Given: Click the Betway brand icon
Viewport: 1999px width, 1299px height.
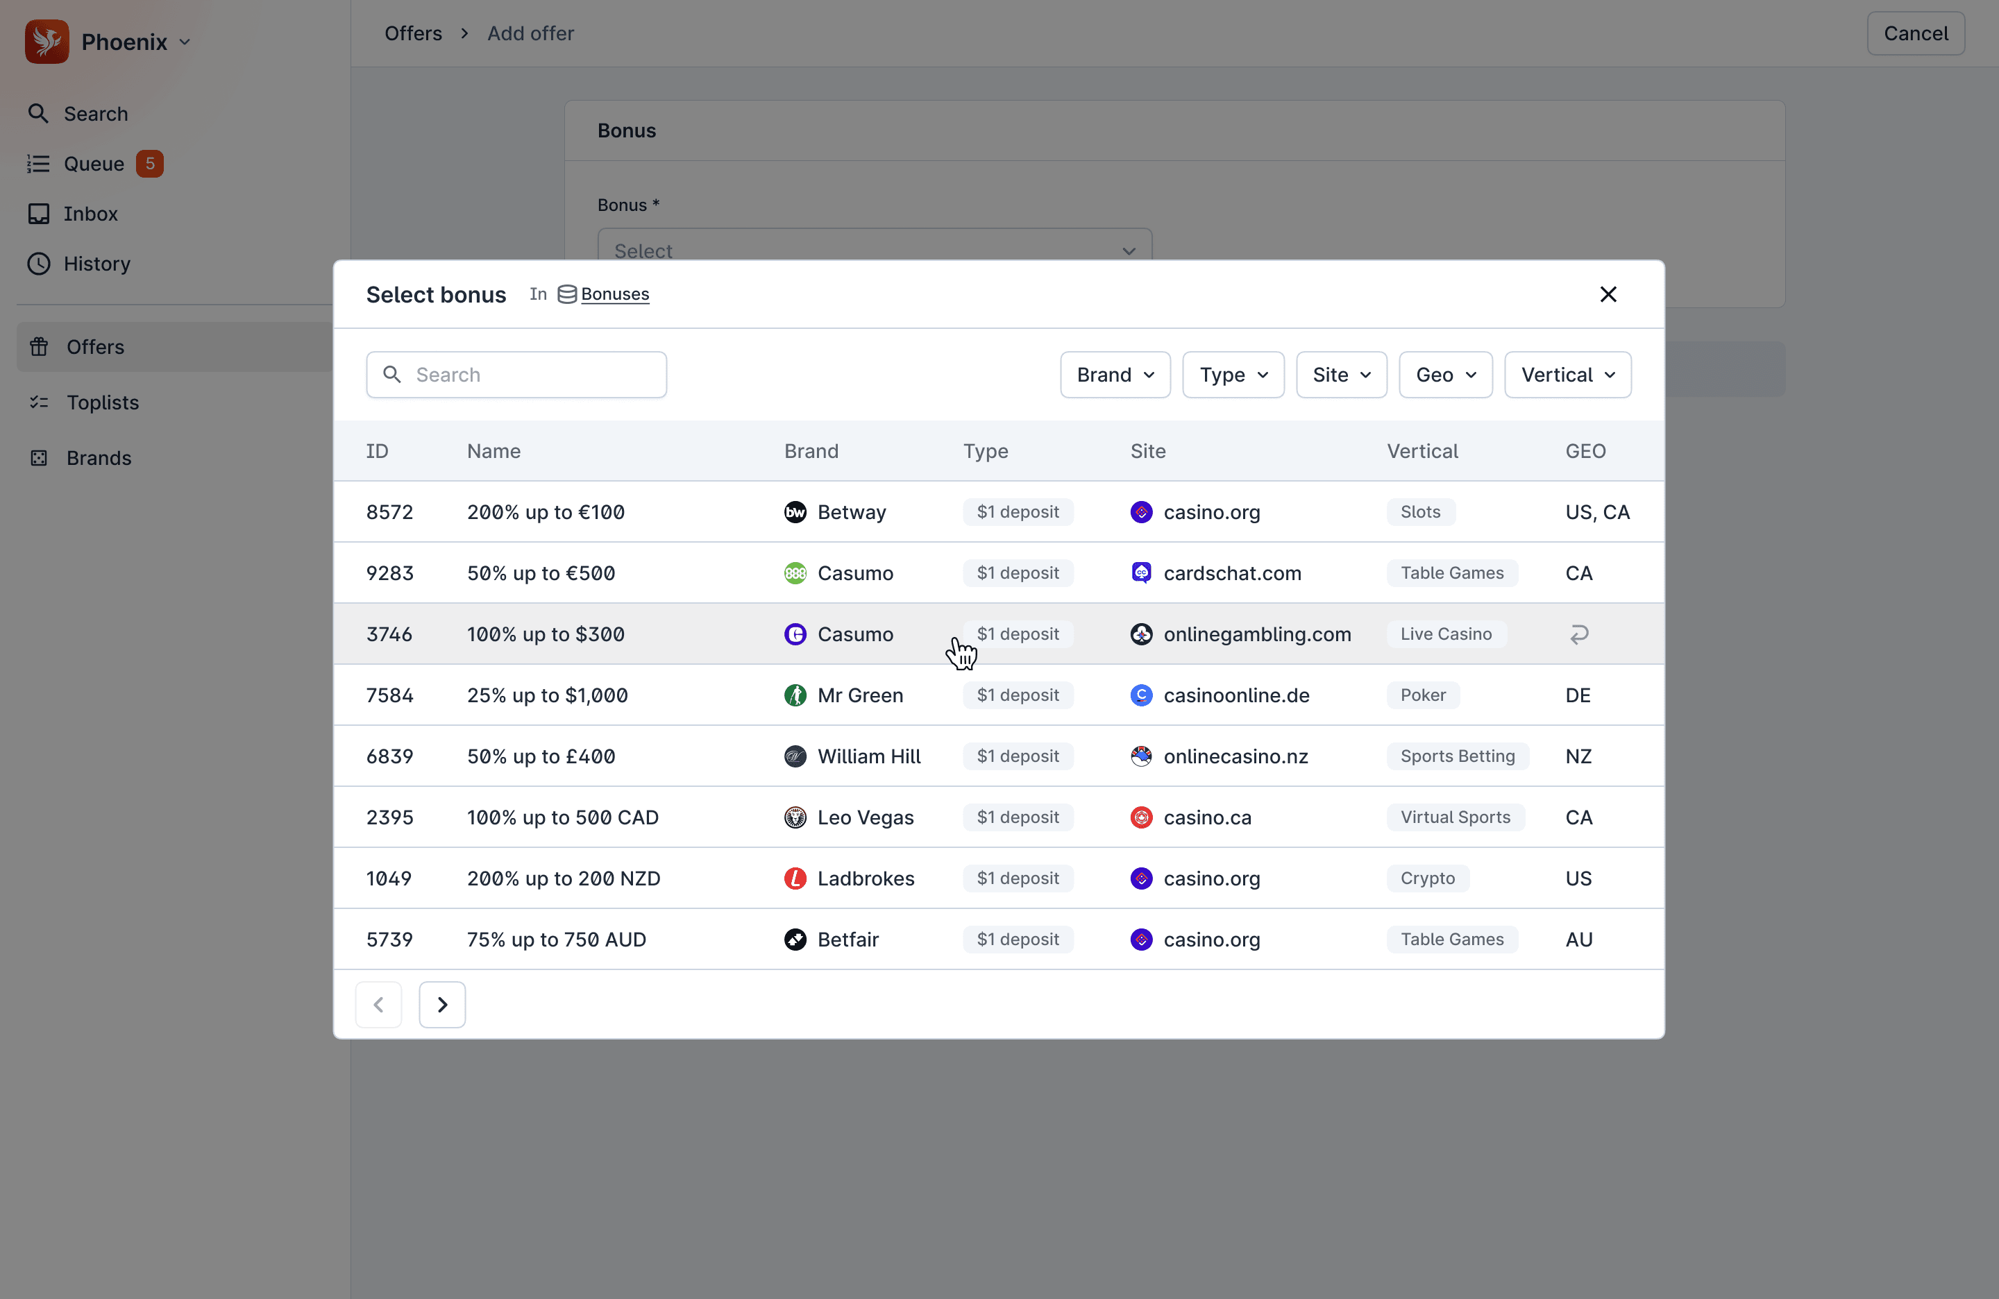Looking at the screenshot, I should 795,512.
